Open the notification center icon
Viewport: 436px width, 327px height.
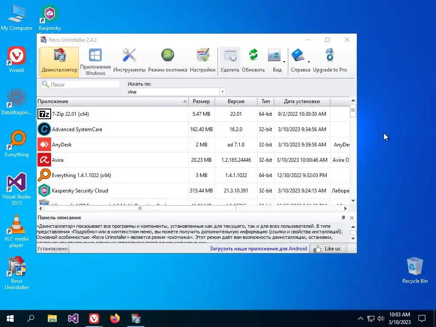[422, 318]
